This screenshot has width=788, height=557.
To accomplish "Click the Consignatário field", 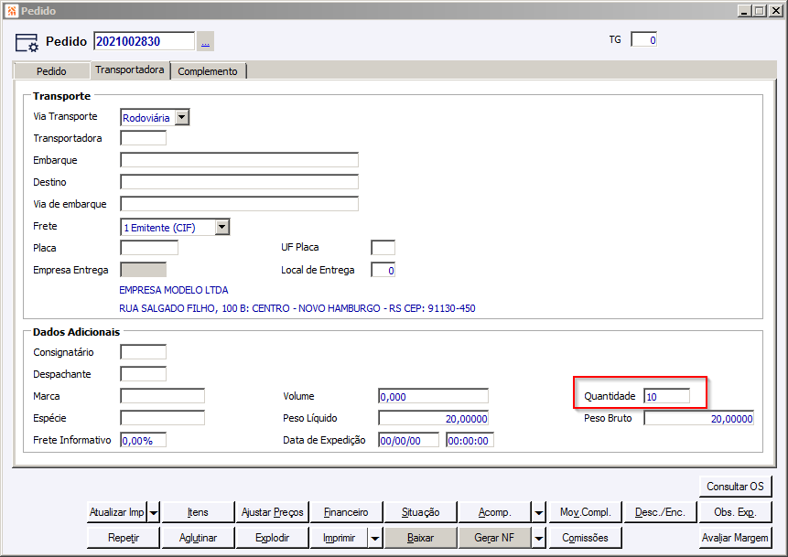I will [x=143, y=352].
